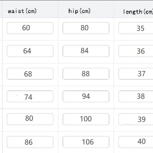Click the waist field showing 60
Image resolution: width=153 pixels, height=153 pixels.
(x=30, y=28)
